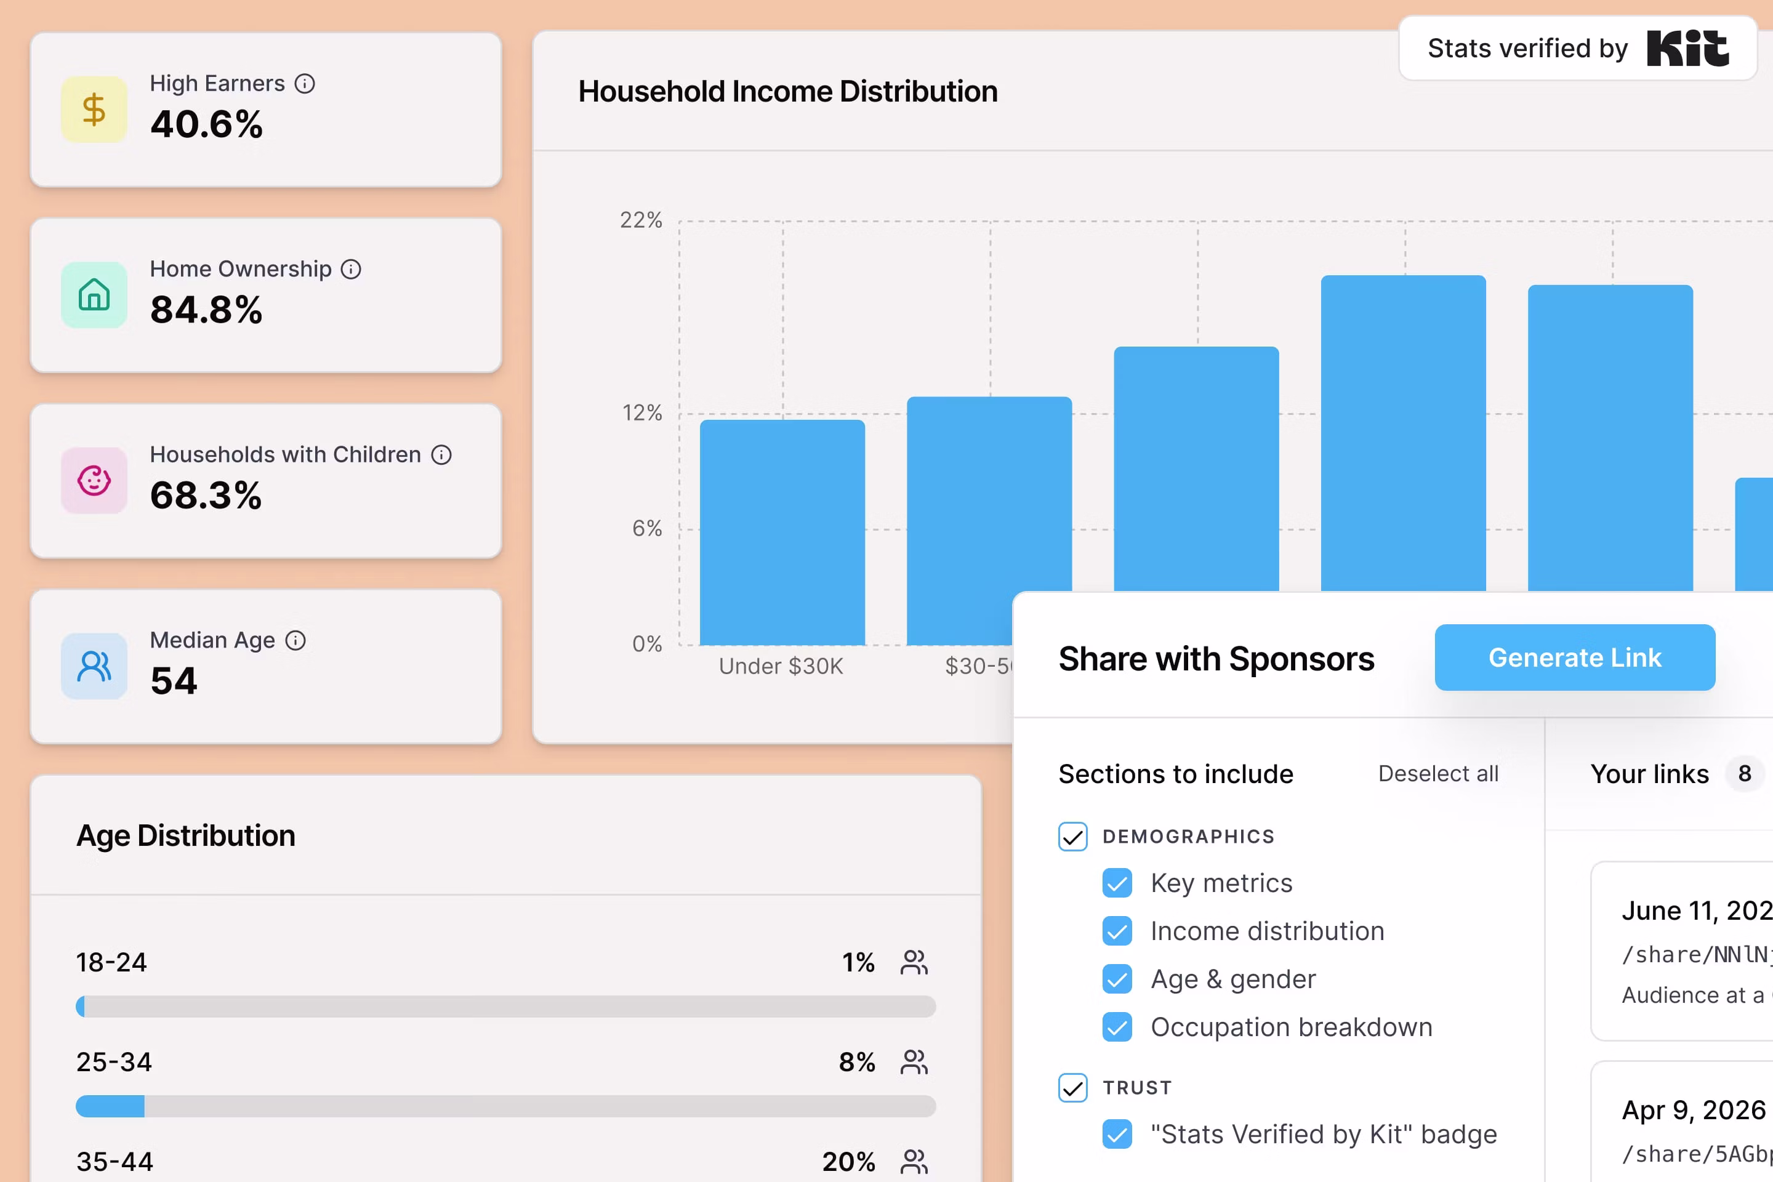
Task: Click the people icon in the 35-44 row
Action: [x=914, y=1162]
